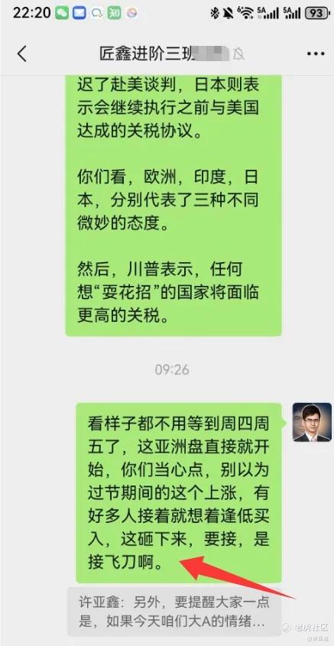
Task: Tap the WeChat notification icon in status bar
Action: [62, 13]
